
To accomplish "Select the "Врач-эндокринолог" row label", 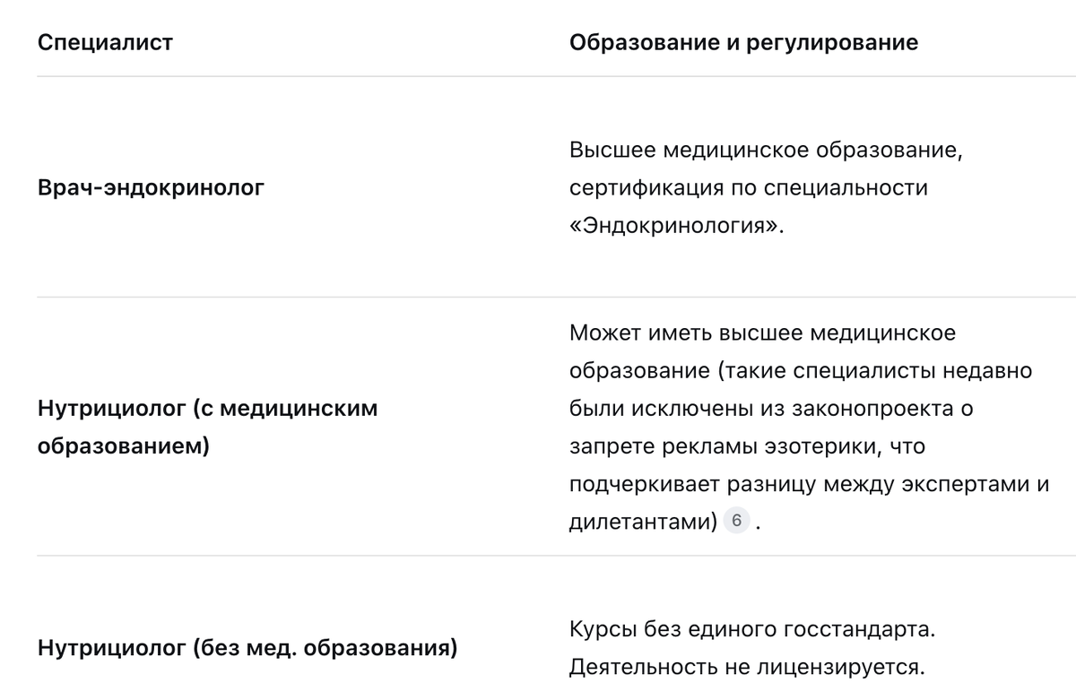I will click(151, 188).
